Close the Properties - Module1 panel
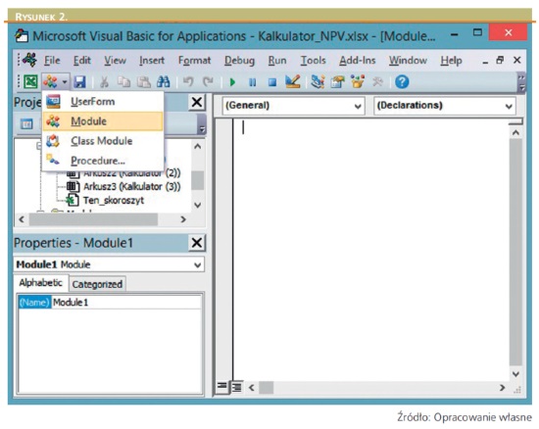Image resolution: width=539 pixels, height=429 pixels. [197, 243]
